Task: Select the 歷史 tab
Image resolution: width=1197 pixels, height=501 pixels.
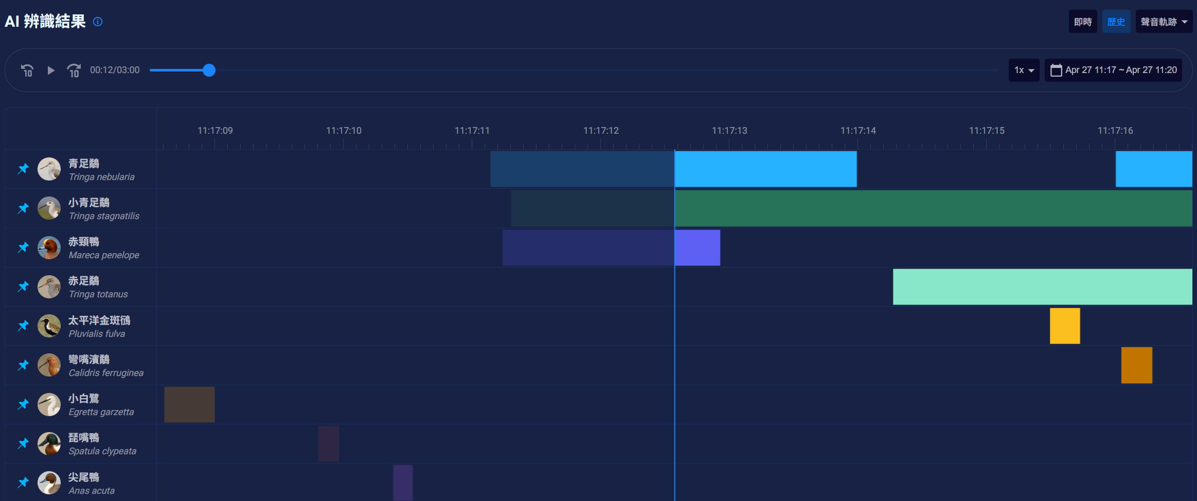Action: pos(1116,22)
